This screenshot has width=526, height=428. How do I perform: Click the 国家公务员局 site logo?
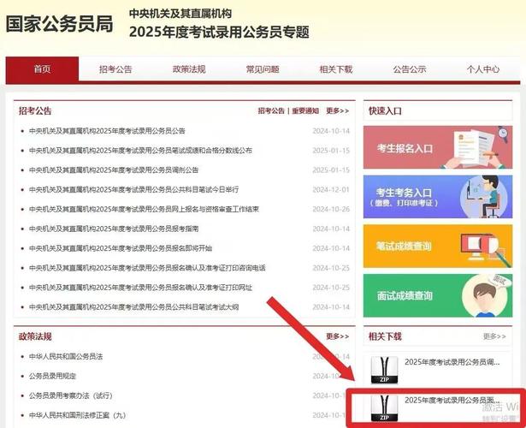click(x=59, y=24)
